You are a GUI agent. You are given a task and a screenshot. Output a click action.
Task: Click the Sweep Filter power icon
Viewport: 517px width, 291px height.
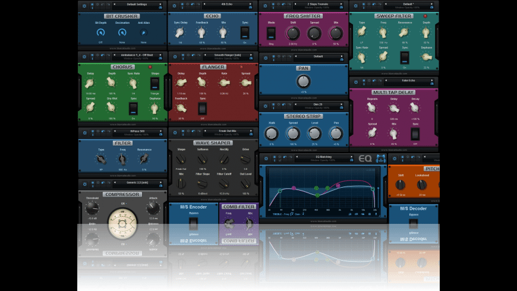tap(356, 5)
